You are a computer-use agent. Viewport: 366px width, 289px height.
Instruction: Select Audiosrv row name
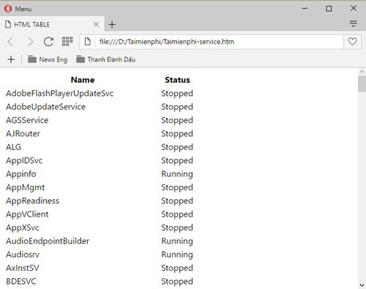coord(23,255)
